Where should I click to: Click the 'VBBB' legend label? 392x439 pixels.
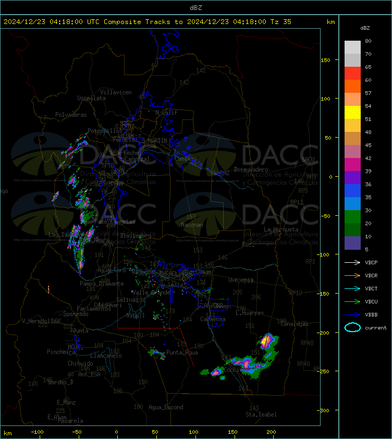tap(371, 315)
